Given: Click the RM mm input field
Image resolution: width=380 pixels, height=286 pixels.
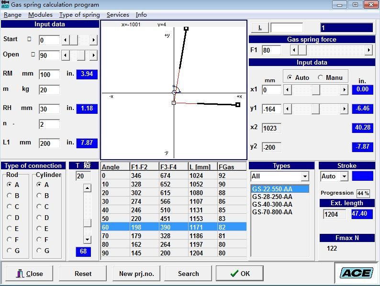Looking at the screenshot, I should pyautogui.click(x=49, y=74).
